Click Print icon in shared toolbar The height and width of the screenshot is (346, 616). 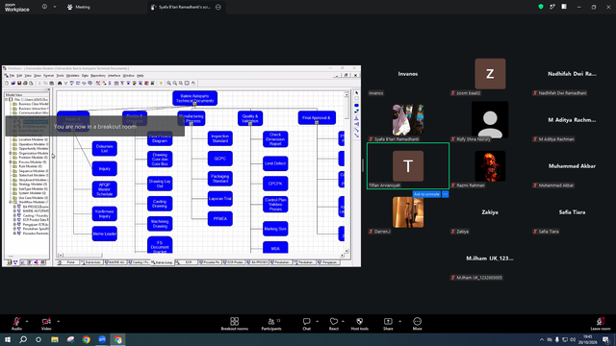tap(25, 84)
